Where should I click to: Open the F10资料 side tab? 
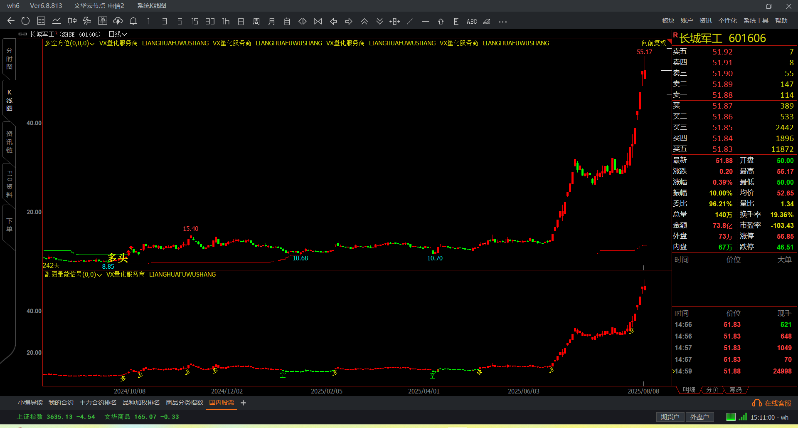pos(9,184)
